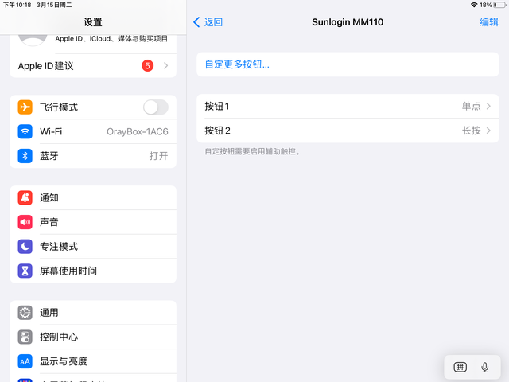Tap Wi-Fi status icon in status bar

tap(474, 5)
